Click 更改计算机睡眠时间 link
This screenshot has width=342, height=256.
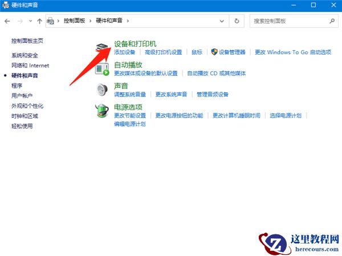(x=237, y=115)
